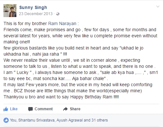Expand the post options chevron

pyautogui.click(x=158, y=6)
